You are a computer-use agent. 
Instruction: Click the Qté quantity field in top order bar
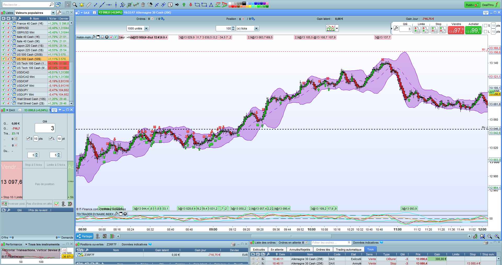pyautogui.click(x=405, y=29)
